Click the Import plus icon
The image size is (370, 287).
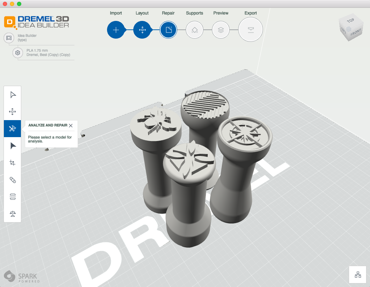[x=116, y=30]
